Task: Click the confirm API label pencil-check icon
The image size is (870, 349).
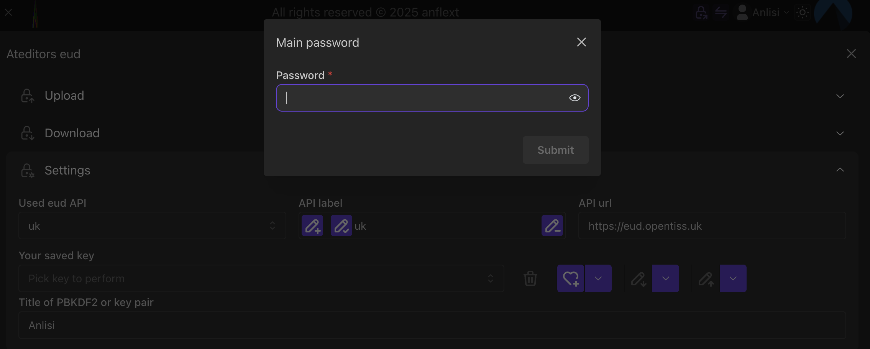Action: tap(341, 226)
